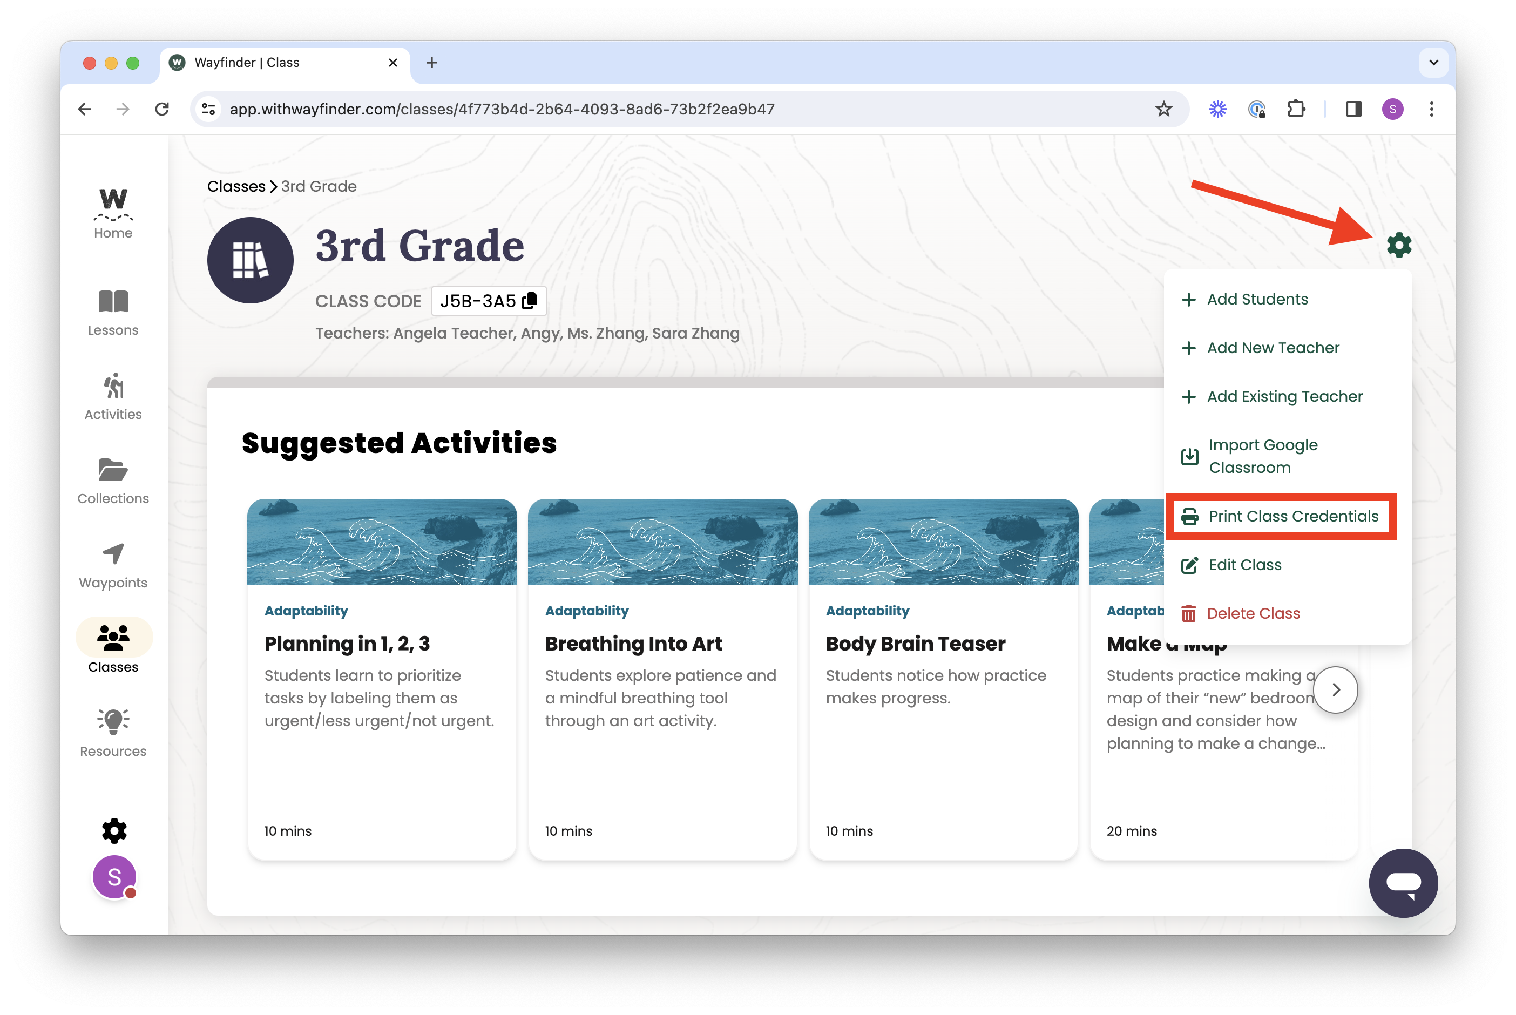Viewport: 1516px width, 1015px height.
Task: Select the Wayfinder | Class browser tab
Action: click(x=285, y=63)
